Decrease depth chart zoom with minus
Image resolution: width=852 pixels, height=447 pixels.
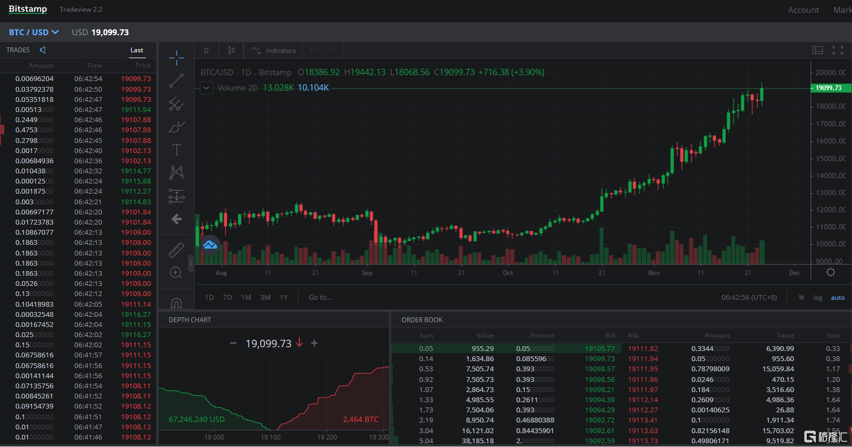point(233,343)
